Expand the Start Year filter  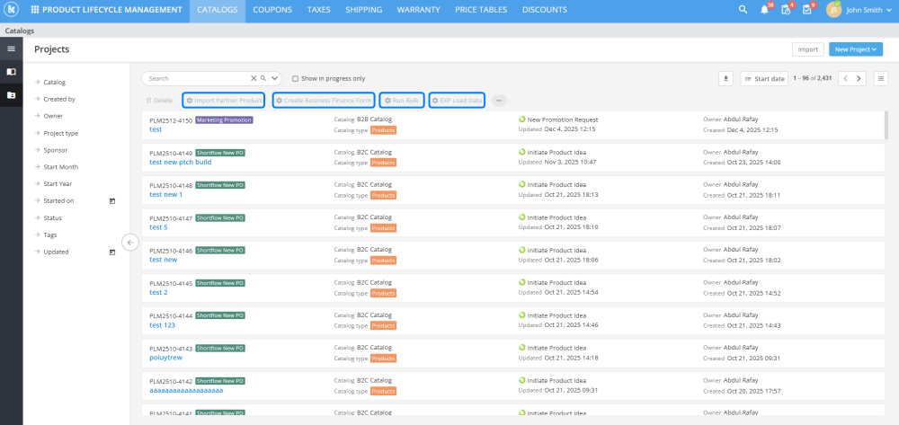point(54,184)
